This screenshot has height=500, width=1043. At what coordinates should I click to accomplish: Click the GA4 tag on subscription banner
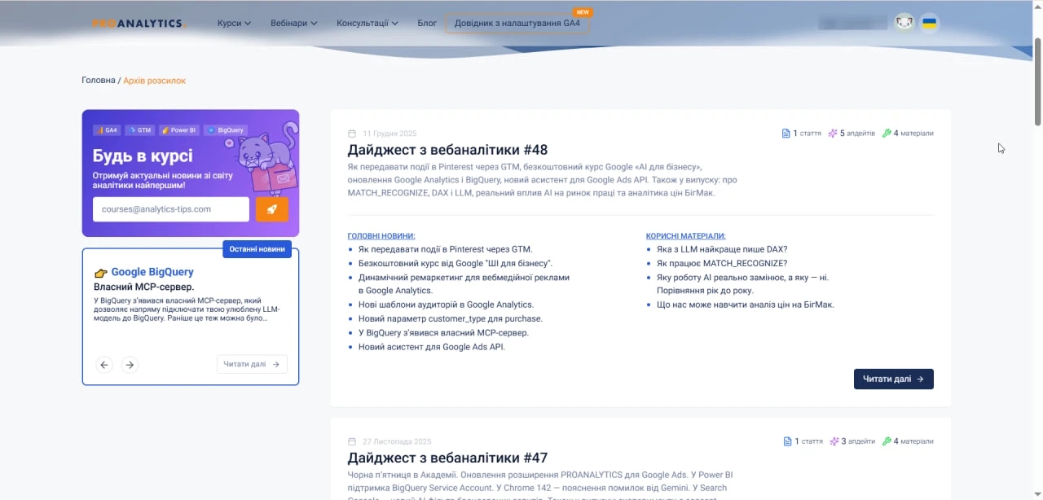coord(107,130)
